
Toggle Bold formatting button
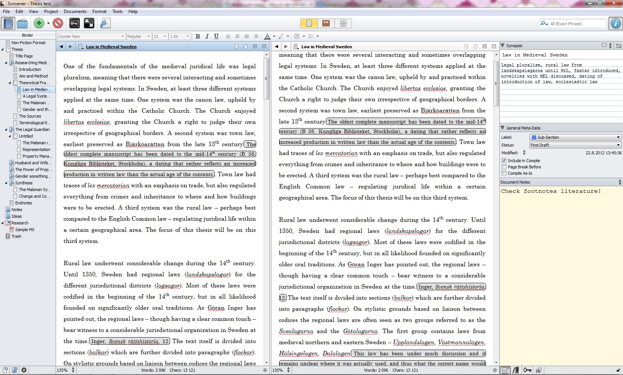198,36
